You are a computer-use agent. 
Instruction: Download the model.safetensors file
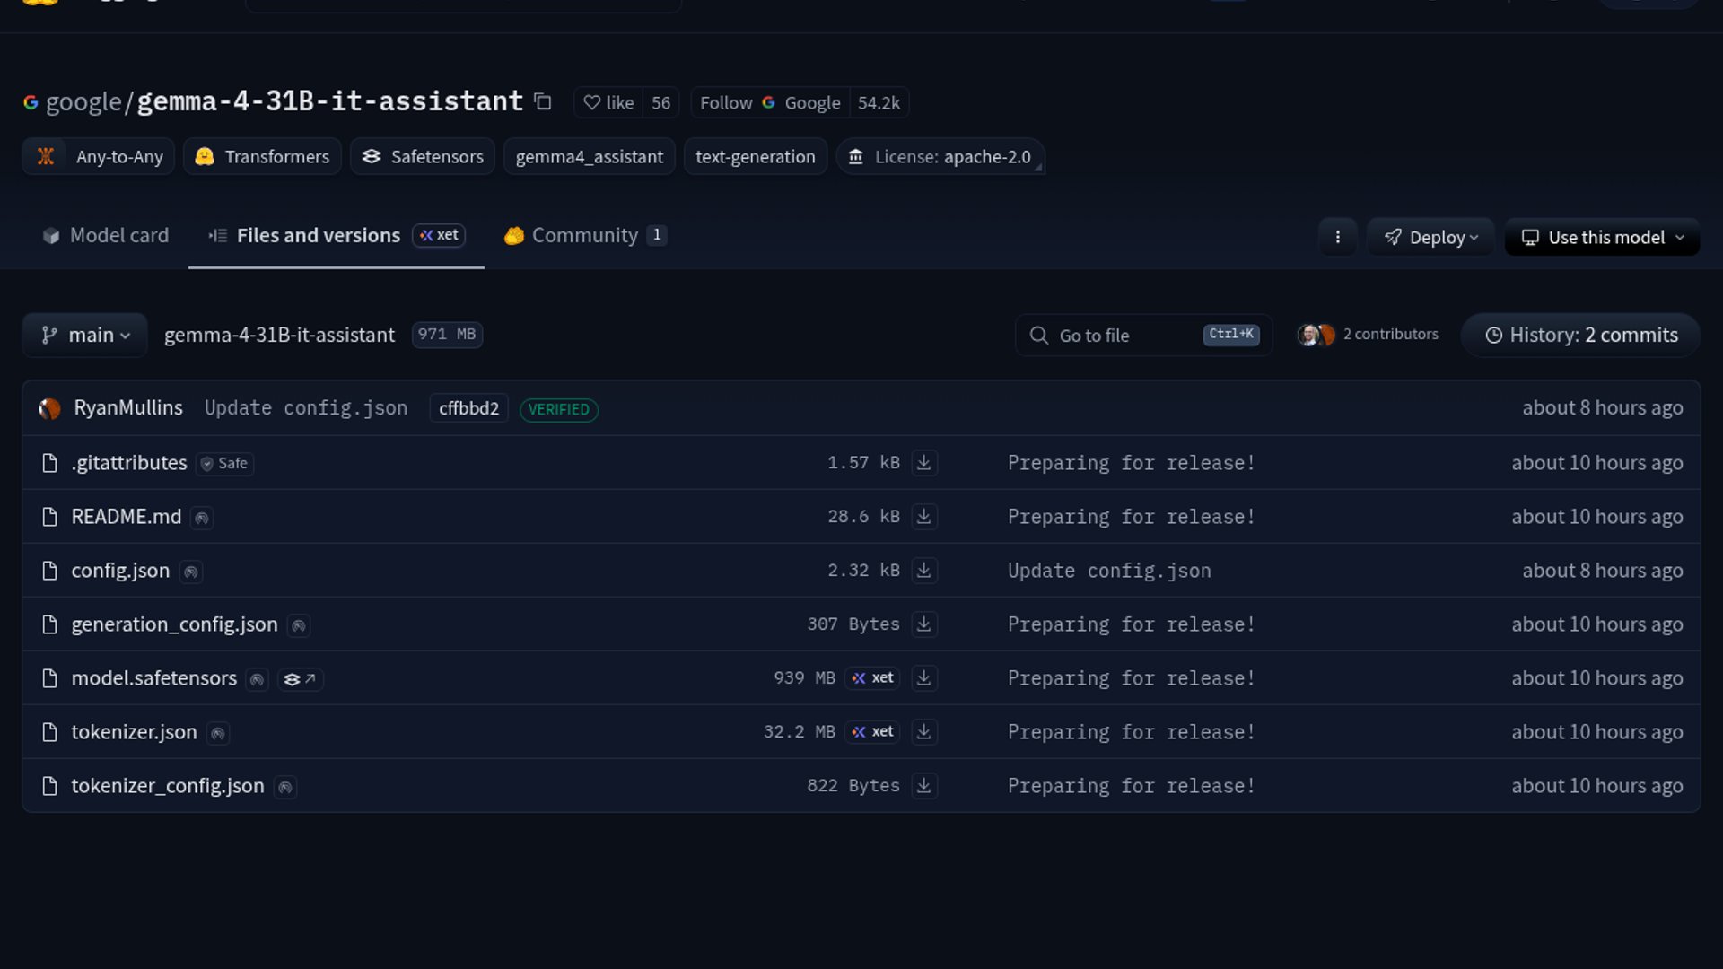(923, 678)
